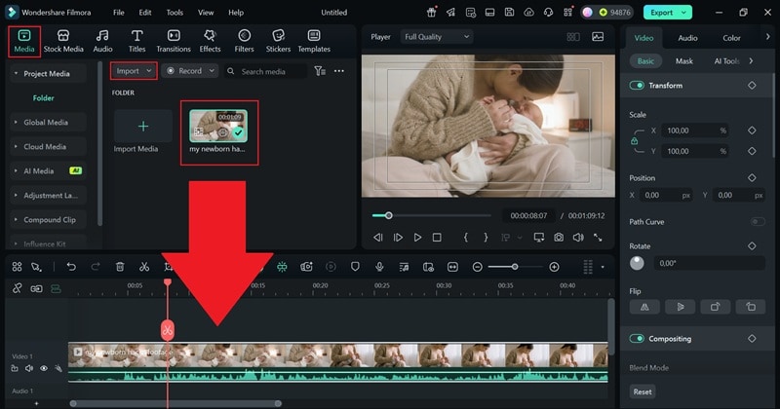Open the Import dropdown
Image resolution: width=780 pixels, height=409 pixels.
134,71
